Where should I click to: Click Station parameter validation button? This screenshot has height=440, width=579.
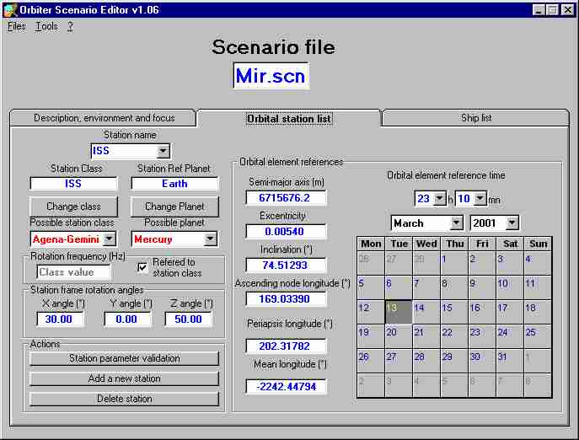click(125, 358)
